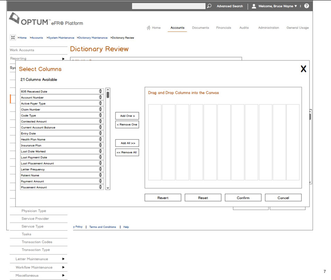Expand the Letter Maintenance submenu
Image resolution: width=331 pixels, height=280 pixels.
(x=63, y=259)
